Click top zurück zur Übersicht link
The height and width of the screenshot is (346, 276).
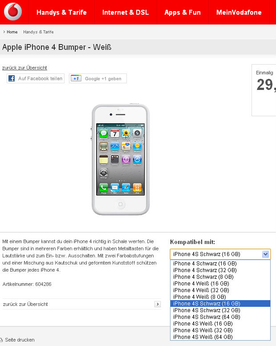(x=24, y=68)
